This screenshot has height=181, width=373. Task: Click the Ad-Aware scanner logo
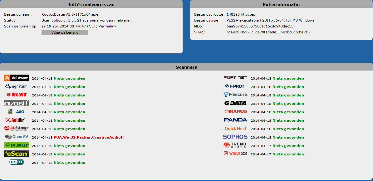(x=17, y=78)
